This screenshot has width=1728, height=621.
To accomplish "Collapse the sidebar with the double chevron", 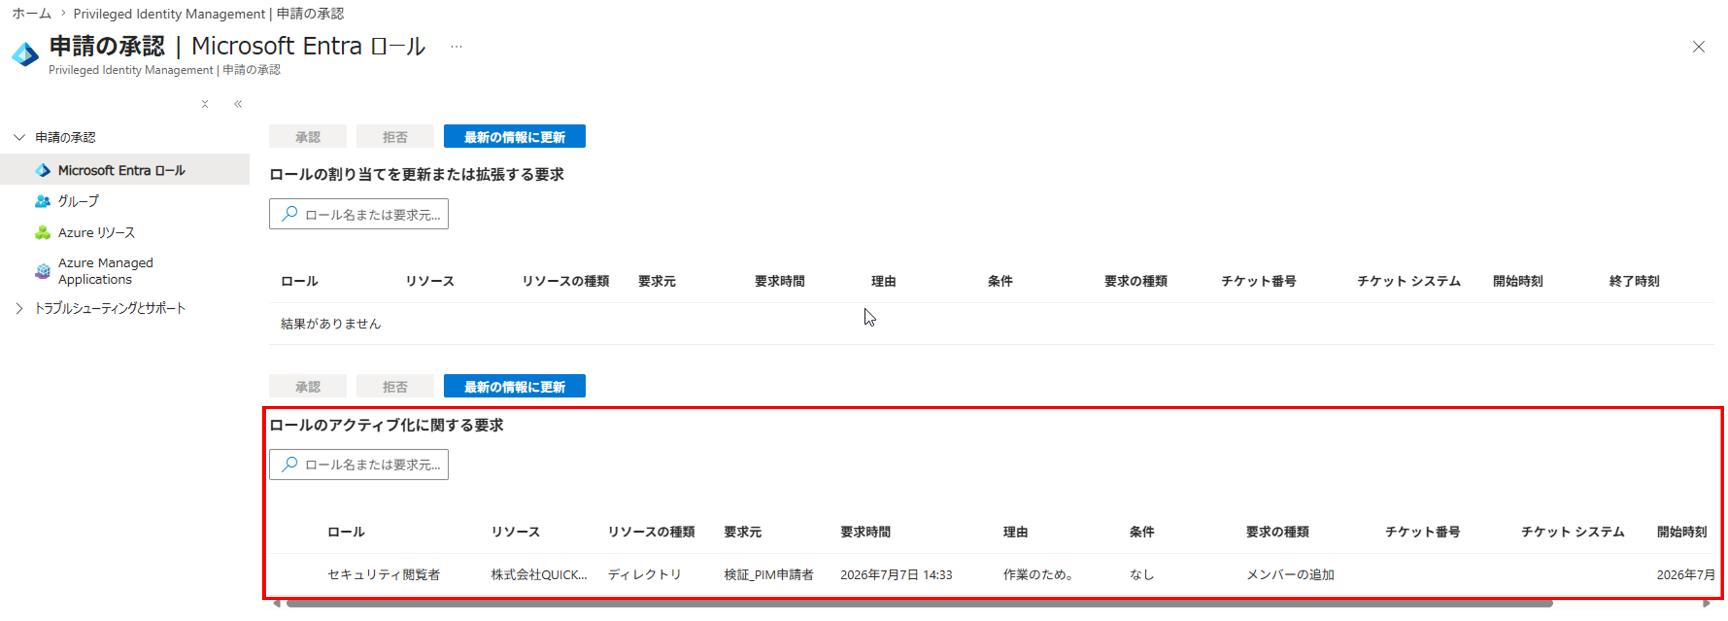I will click(238, 104).
